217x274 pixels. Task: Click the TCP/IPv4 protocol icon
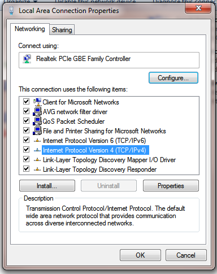click(x=37, y=150)
